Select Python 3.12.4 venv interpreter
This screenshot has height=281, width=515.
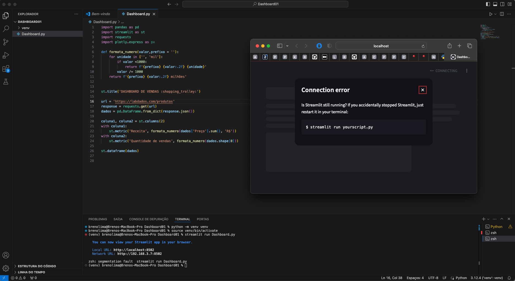(487, 278)
